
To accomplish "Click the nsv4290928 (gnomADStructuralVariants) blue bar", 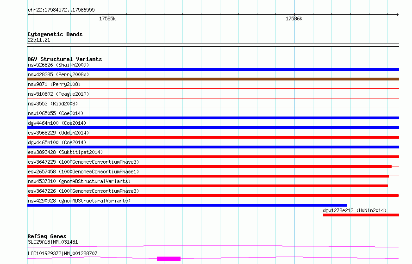I will [x=187, y=205].
